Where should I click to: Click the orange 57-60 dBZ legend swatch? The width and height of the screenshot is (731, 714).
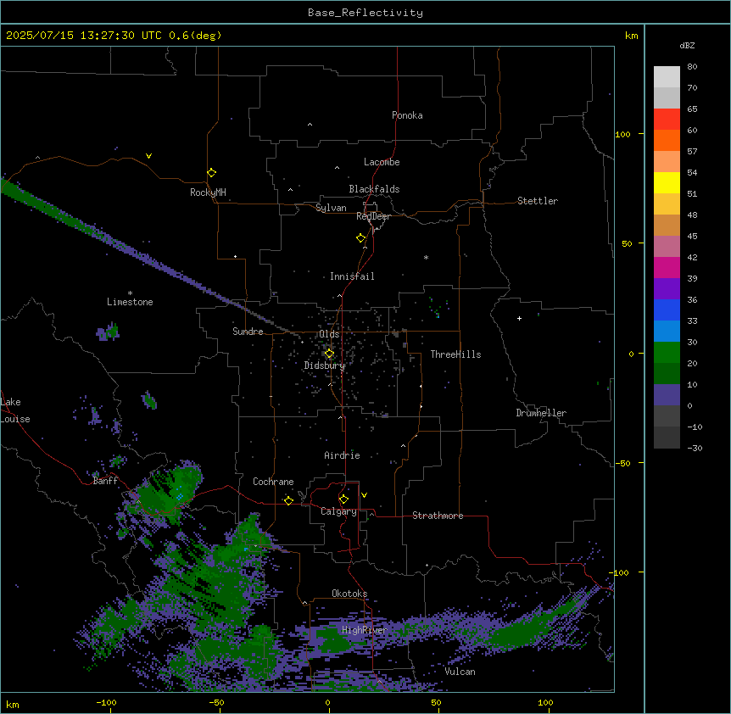(667, 140)
